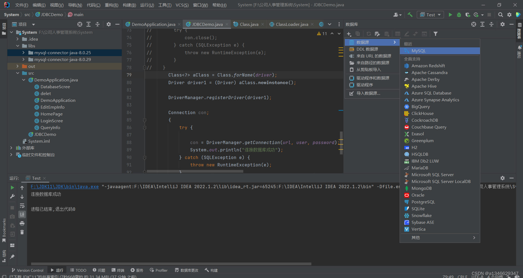Print run console output
Viewport: 523px width, 278px height.
[22, 224]
